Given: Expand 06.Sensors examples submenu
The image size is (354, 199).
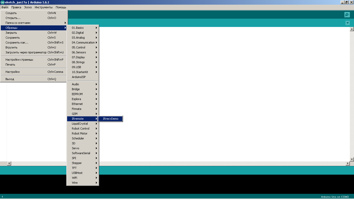Looking at the screenshot, I should click(83, 52).
